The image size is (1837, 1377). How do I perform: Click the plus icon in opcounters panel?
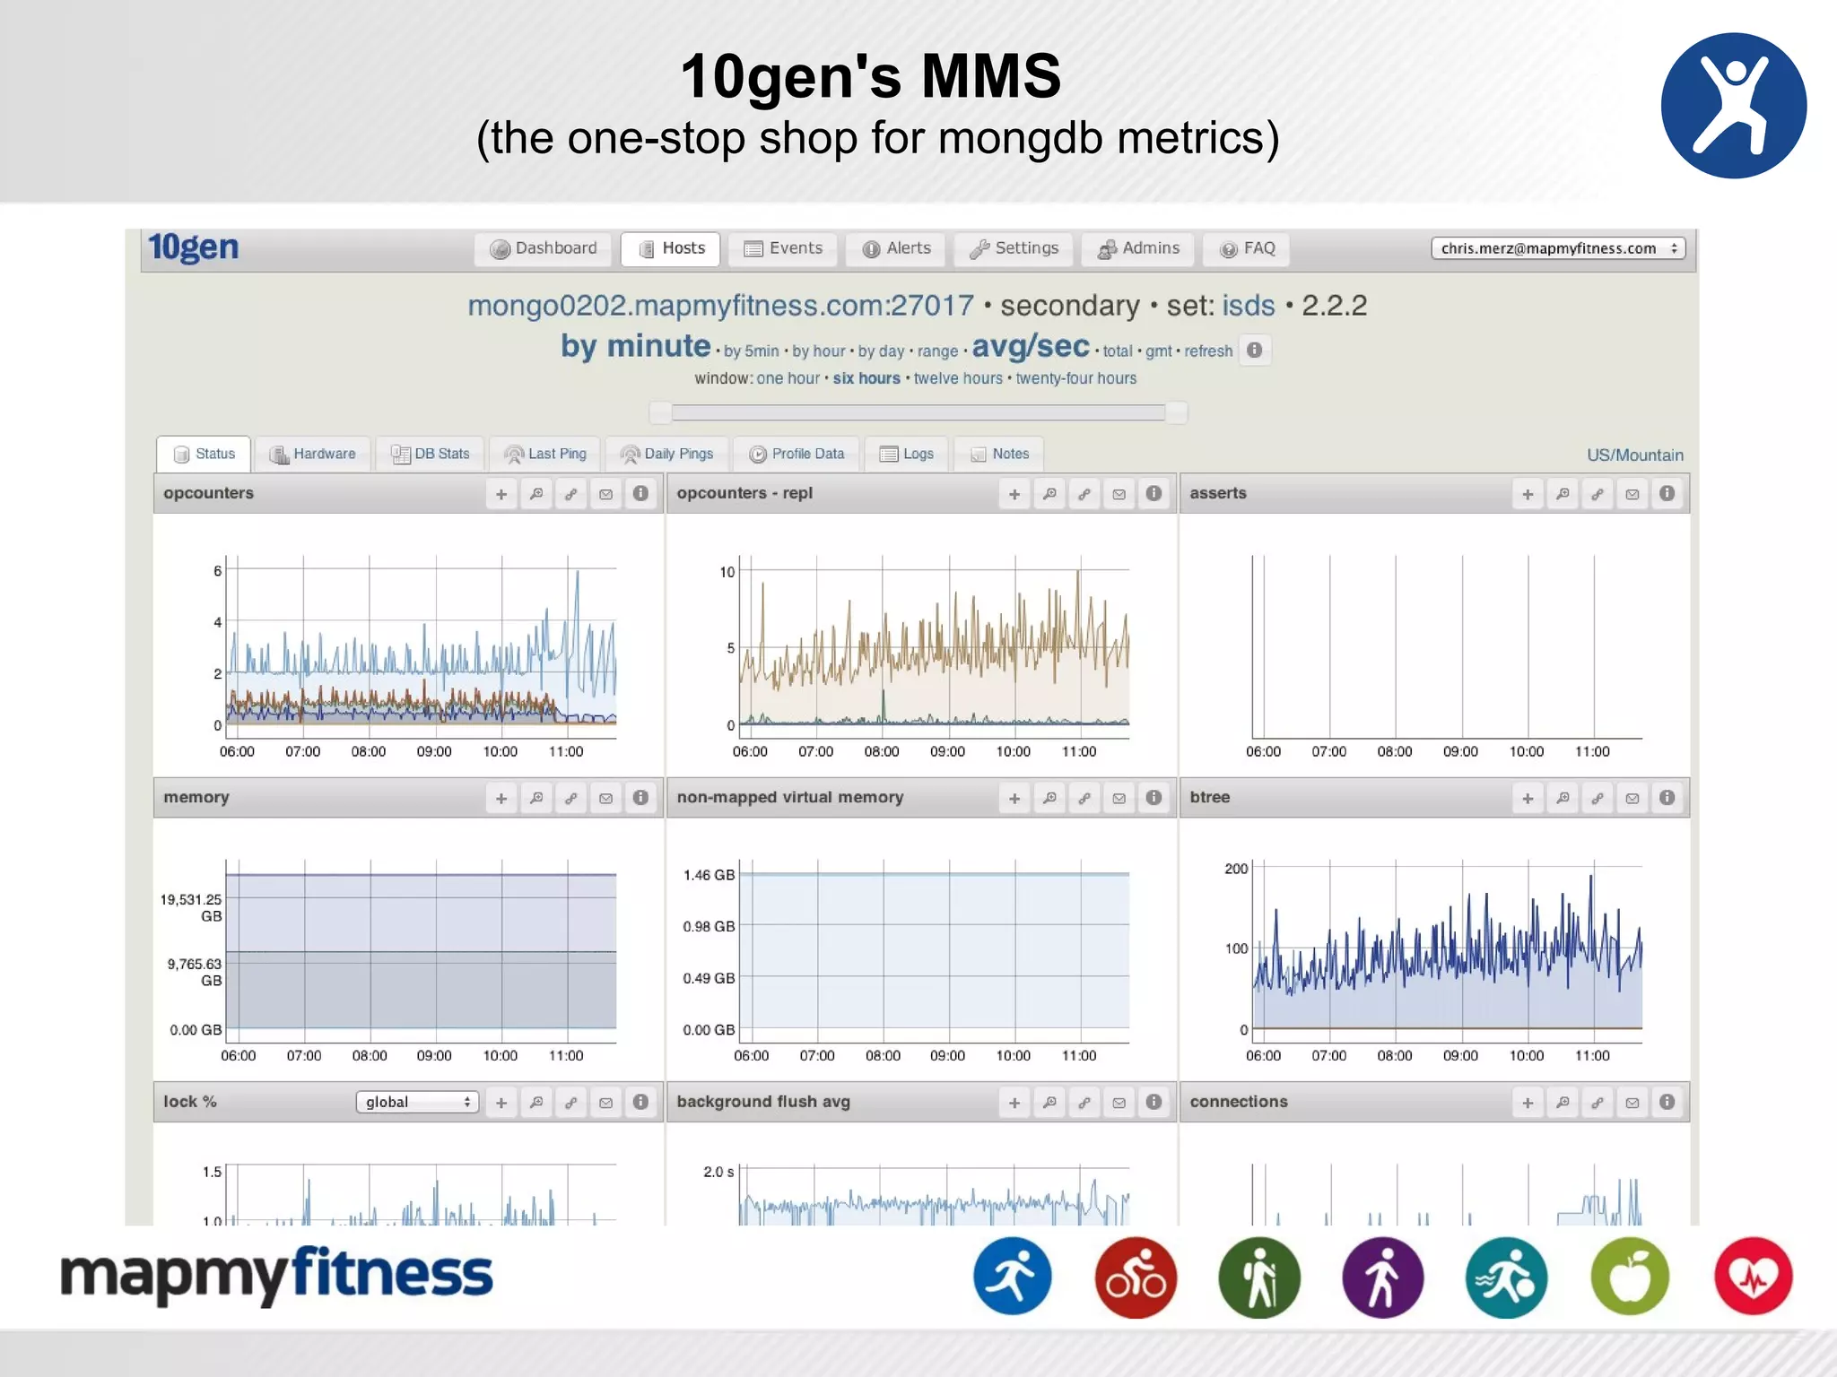501,494
